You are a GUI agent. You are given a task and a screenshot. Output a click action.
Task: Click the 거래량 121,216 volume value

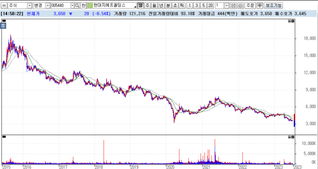click(x=129, y=14)
